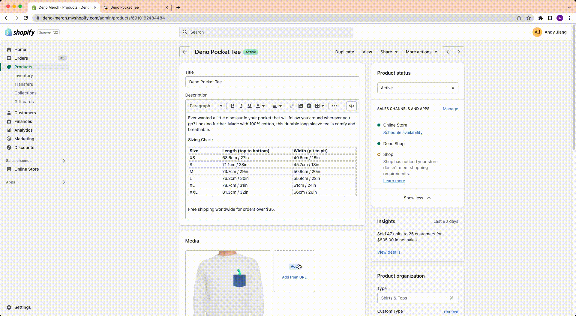Open the Share dropdown
This screenshot has height=316, width=576.
[389, 52]
